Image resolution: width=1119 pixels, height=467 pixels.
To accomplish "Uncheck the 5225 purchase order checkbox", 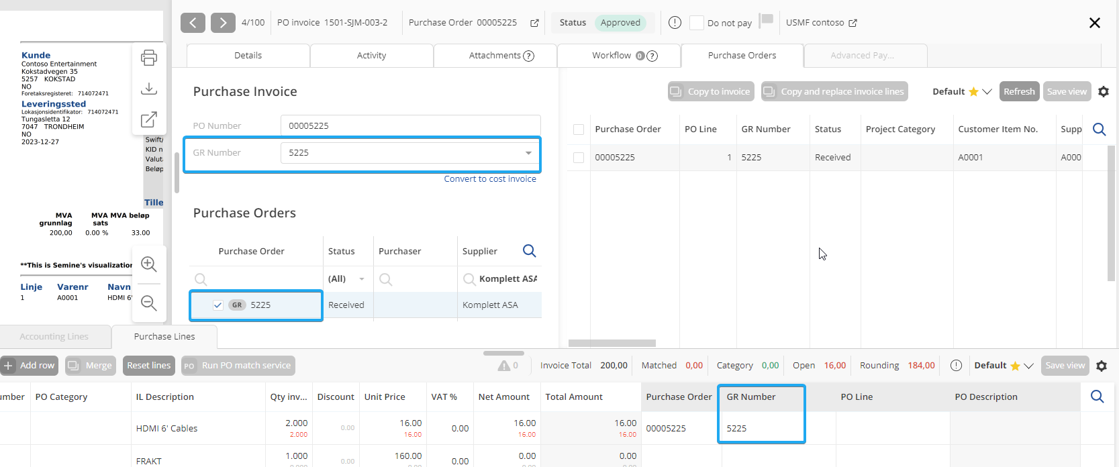I will click(218, 305).
